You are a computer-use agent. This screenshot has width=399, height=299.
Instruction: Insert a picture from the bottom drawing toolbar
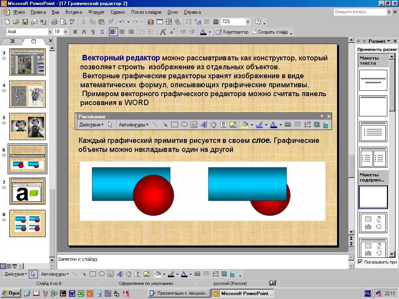click(x=147, y=274)
